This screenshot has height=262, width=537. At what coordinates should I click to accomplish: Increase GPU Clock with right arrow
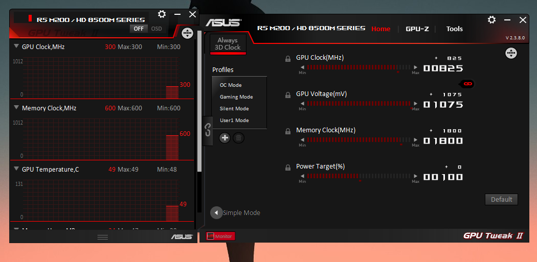click(x=415, y=67)
